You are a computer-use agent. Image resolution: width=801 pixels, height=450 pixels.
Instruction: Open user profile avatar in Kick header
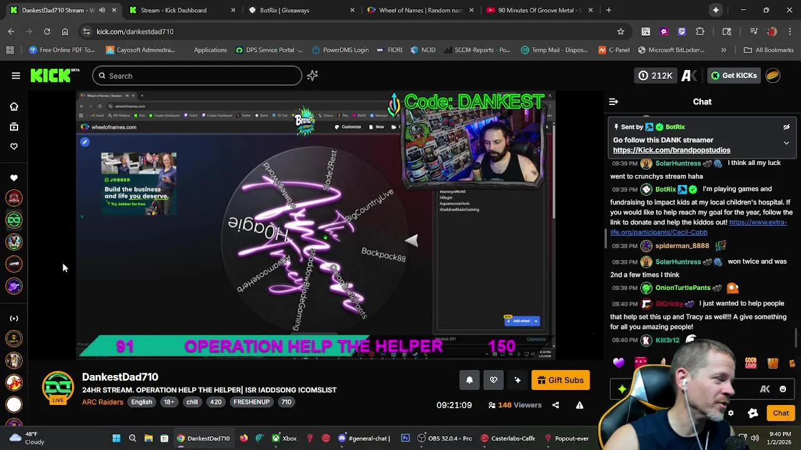(773, 76)
